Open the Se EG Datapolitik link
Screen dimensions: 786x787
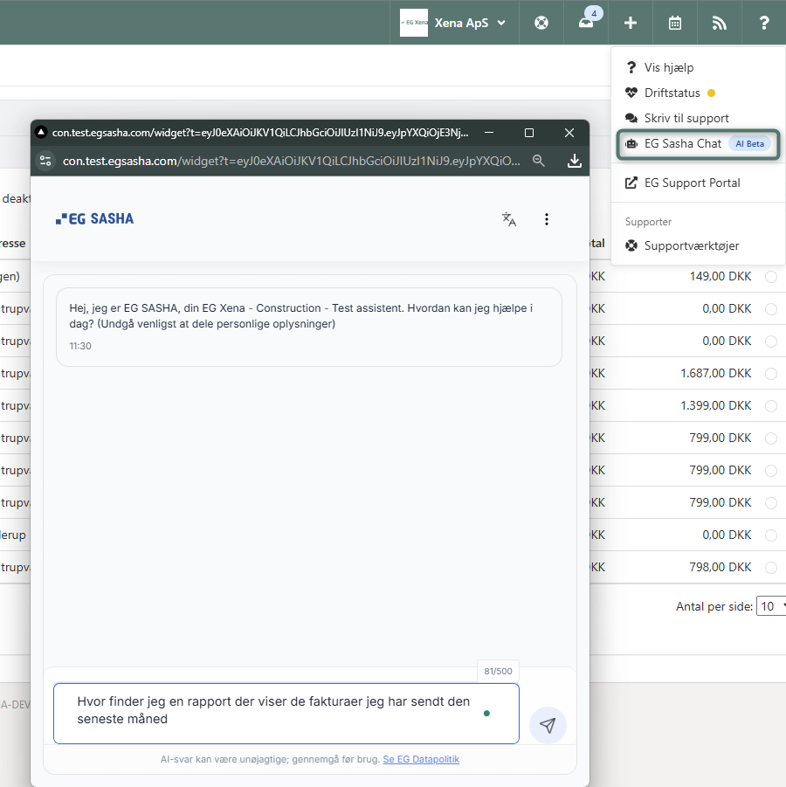[x=421, y=759]
